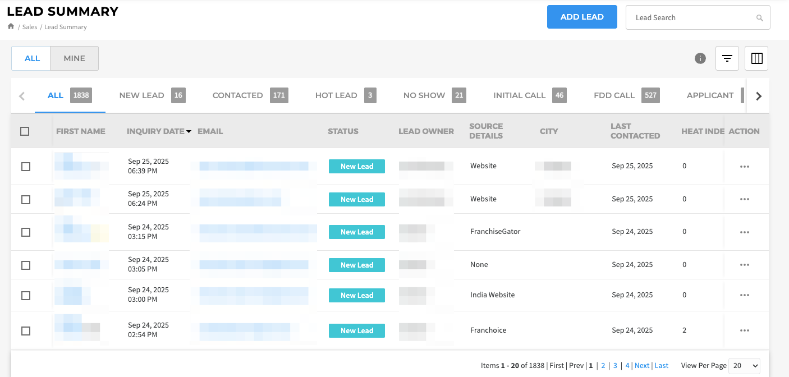Open the View Per Page dropdown
The image size is (789, 377).
tap(744, 366)
